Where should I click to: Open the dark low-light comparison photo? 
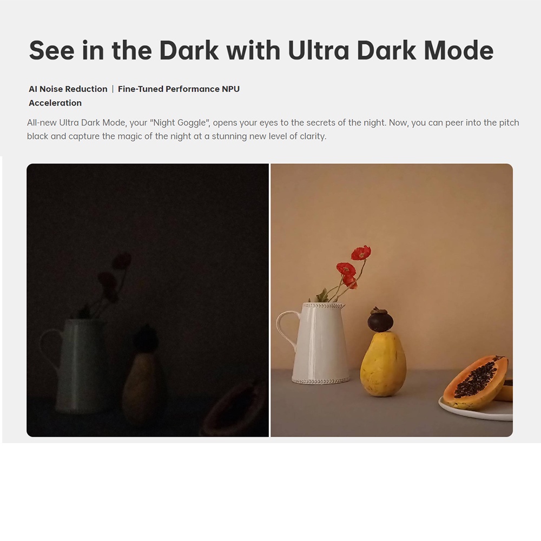point(148,300)
